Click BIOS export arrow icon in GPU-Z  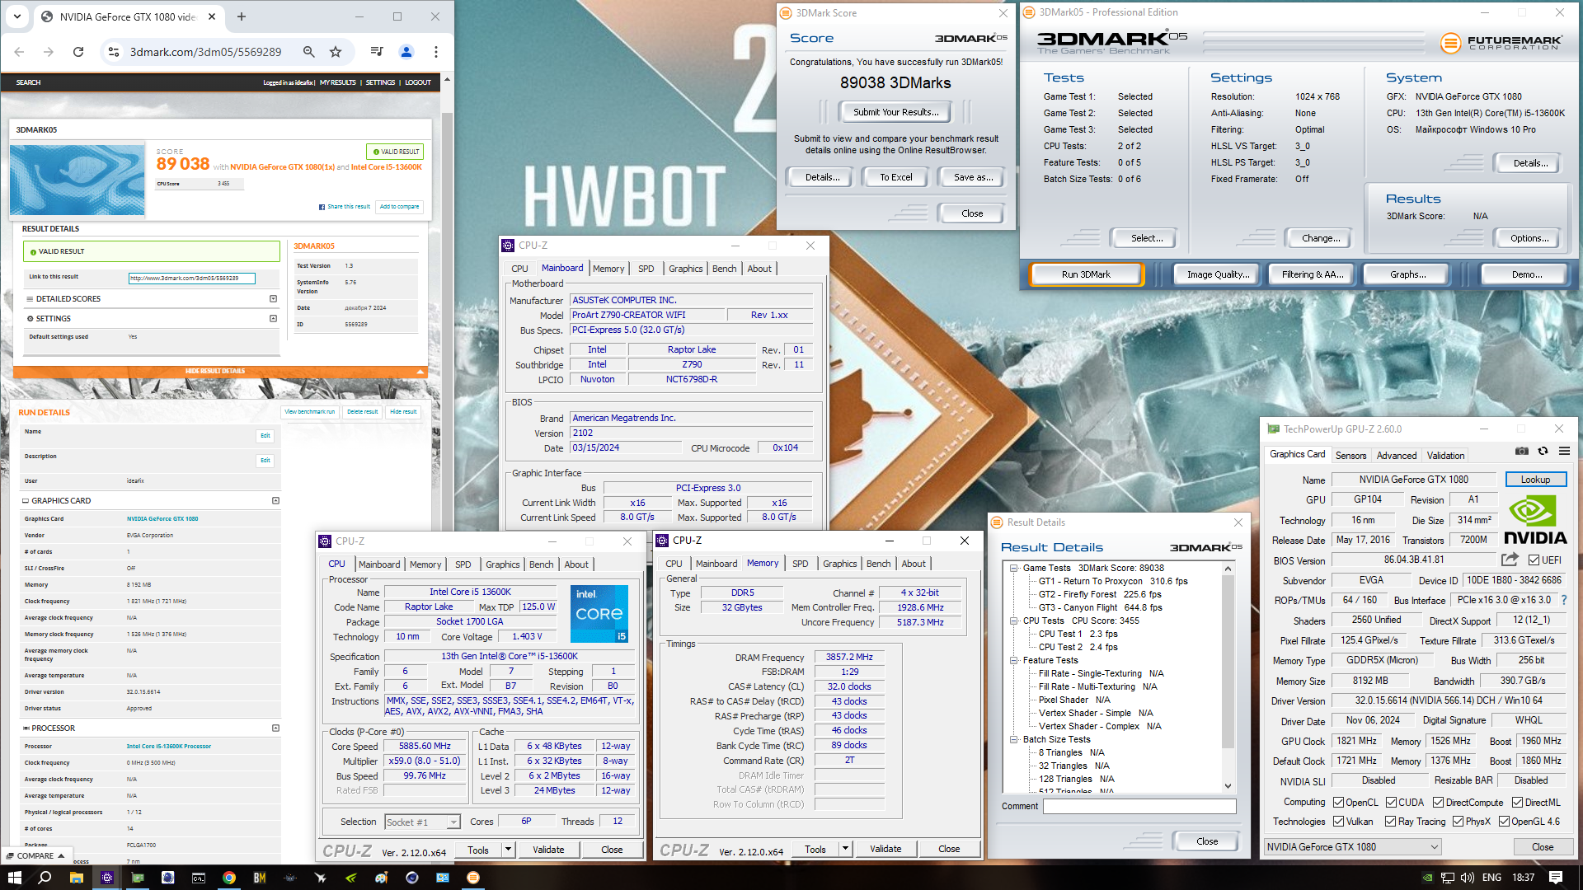click(x=1510, y=560)
